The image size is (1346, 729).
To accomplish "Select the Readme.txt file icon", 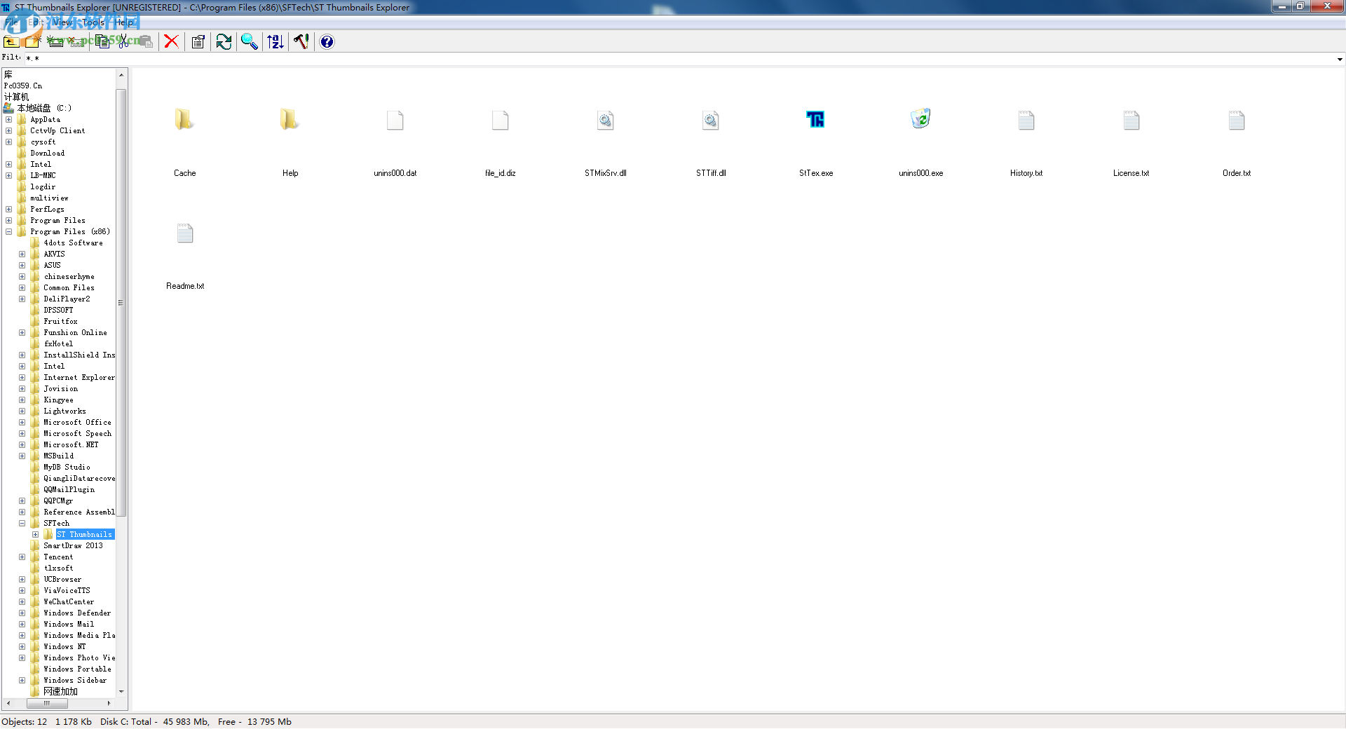I will pos(185,233).
